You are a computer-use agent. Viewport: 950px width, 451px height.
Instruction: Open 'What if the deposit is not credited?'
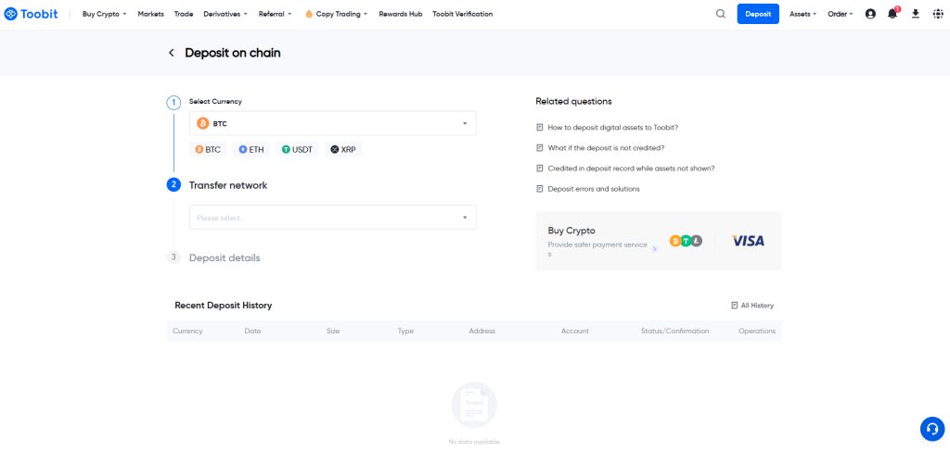coord(606,147)
